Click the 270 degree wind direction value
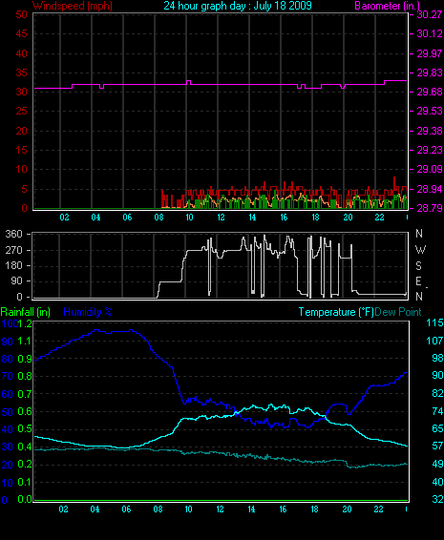 13,250
